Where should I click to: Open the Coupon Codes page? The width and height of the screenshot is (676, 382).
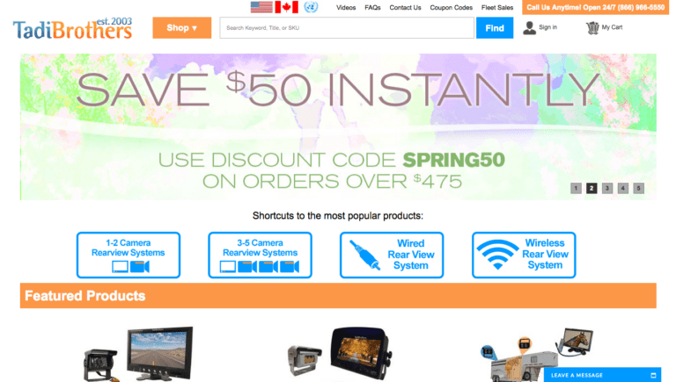click(x=451, y=7)
